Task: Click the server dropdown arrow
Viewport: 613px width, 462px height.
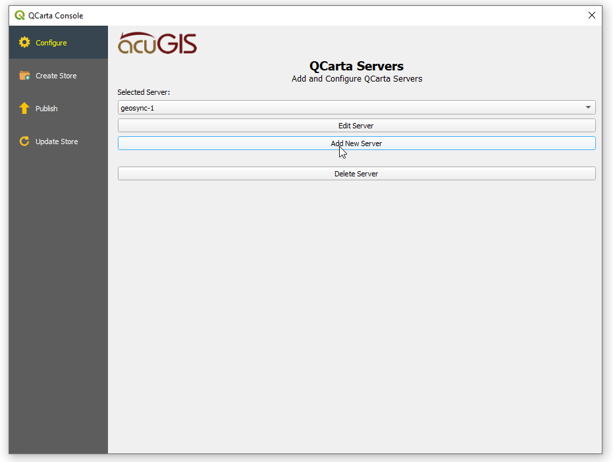Action: (588, 107)
